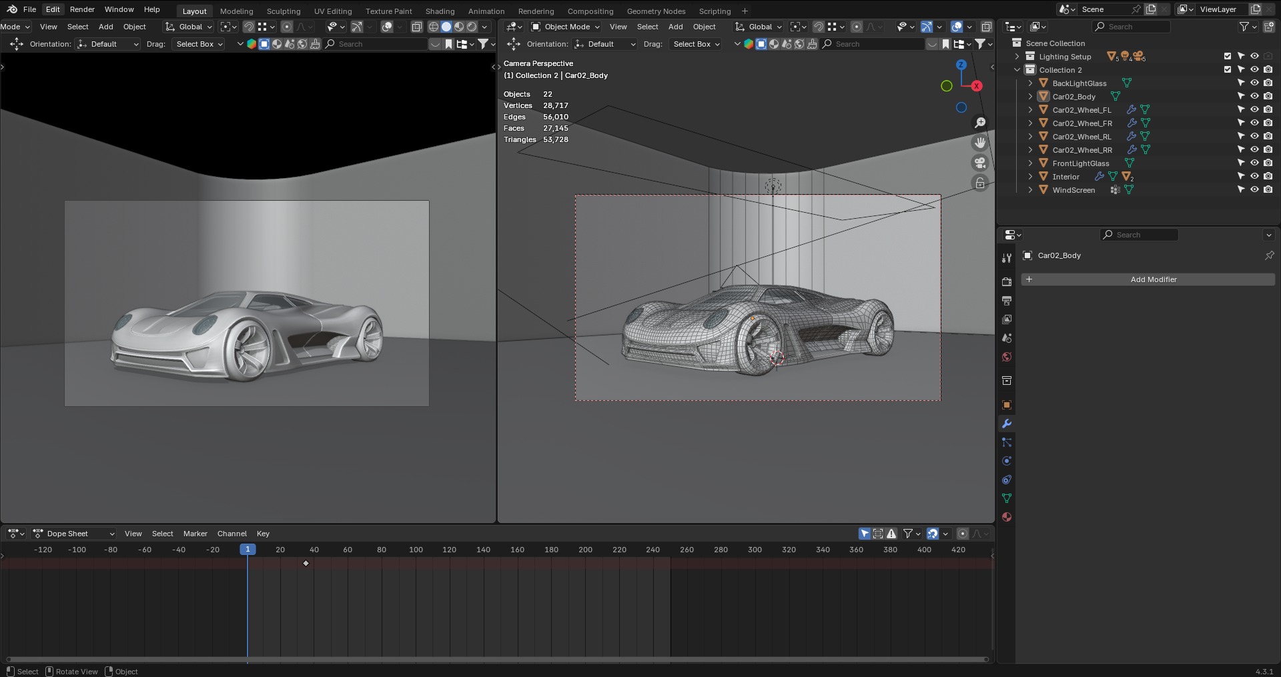The image size is (1281, 677).
Task: Toggle X-ray in right viewport header
Action: point(986,27)
